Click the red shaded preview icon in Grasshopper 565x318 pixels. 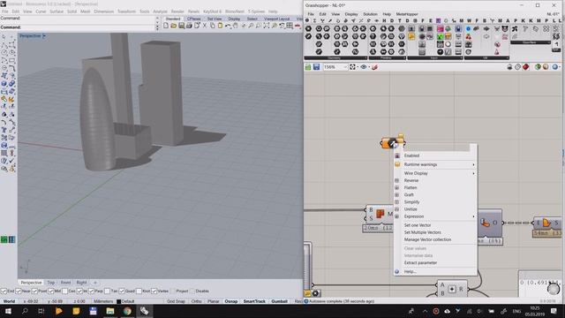coord(526,67)
